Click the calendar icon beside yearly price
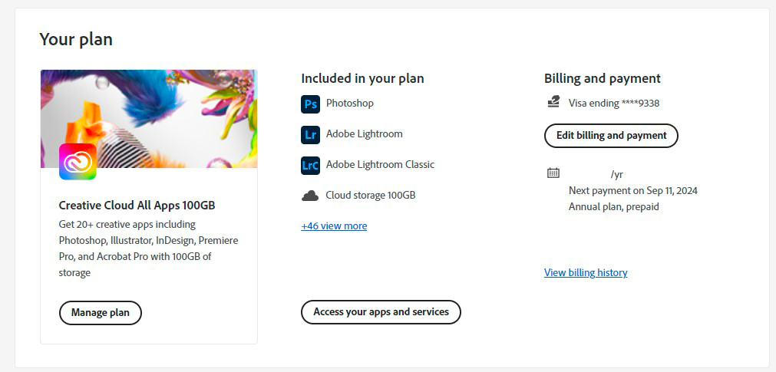The height and width of the screenshot is (372, 776). 553,173
